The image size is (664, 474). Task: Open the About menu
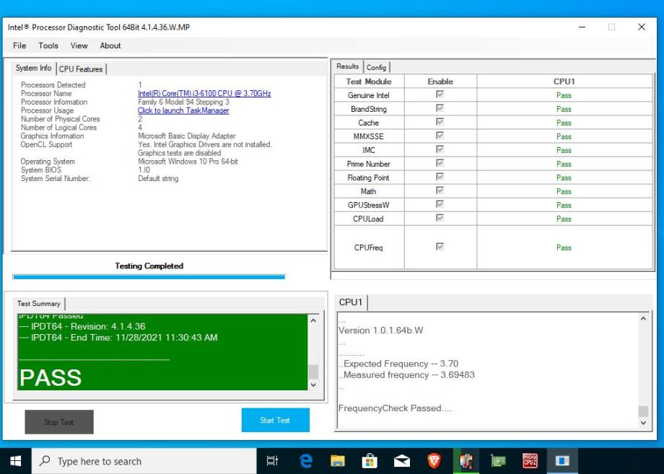click(x=110, y=45)
